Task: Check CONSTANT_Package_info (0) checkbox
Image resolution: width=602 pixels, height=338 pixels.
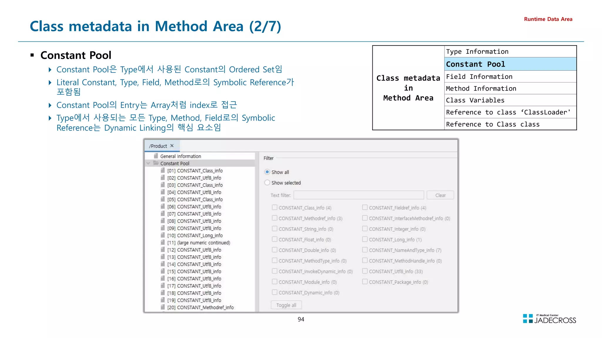Action: pyautogui.click(x=365, y=282)
